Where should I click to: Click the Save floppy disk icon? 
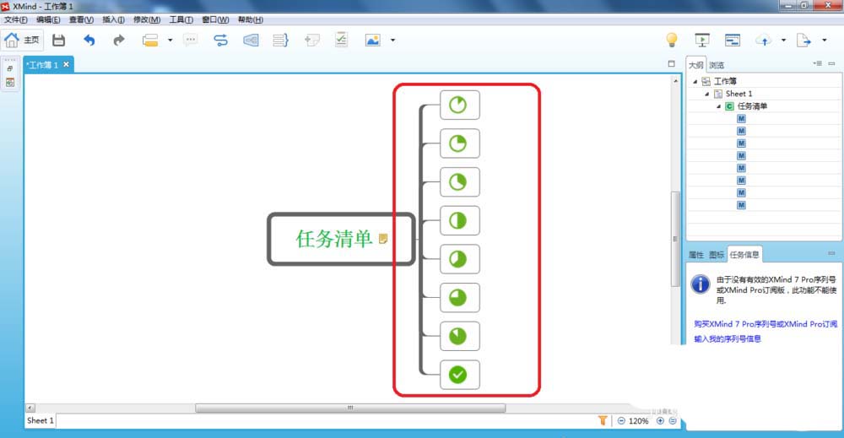click(x=59, y=40)
